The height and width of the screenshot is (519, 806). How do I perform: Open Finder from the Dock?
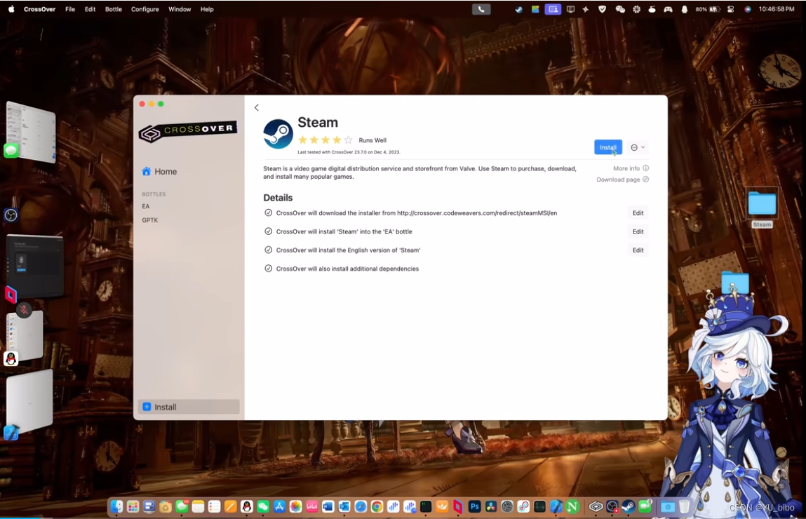pos(116,506)
